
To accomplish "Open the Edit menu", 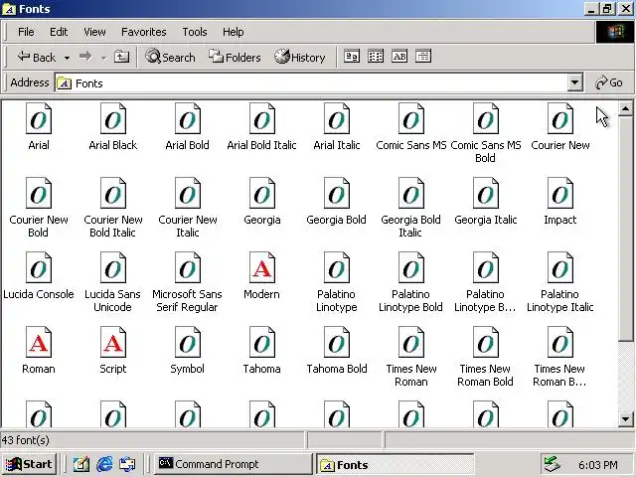I will pos(59,32).
